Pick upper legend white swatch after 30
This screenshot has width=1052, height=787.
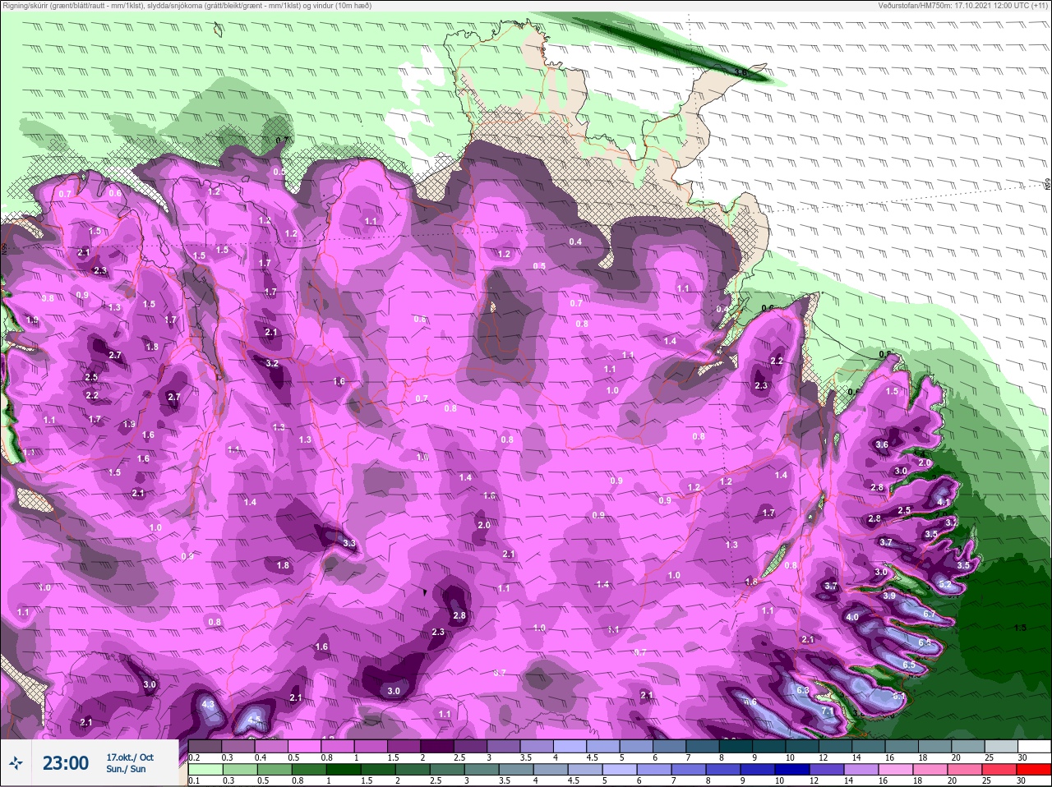coord(1034,747)
